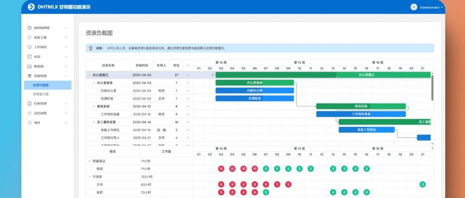The image size is (465, 198).
Task: Add a subtask under the 办公室装修 row
Action: click(x=188, y=83)
